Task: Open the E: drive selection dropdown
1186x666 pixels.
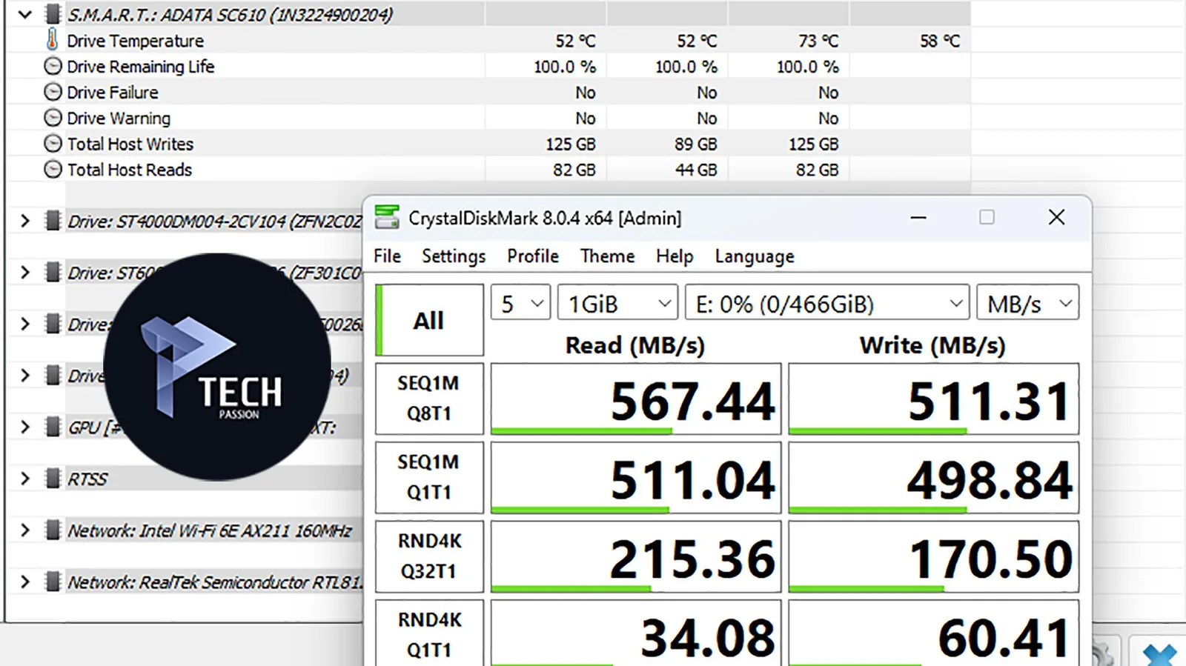Action: pyautogui.click(x=827, y=303)
